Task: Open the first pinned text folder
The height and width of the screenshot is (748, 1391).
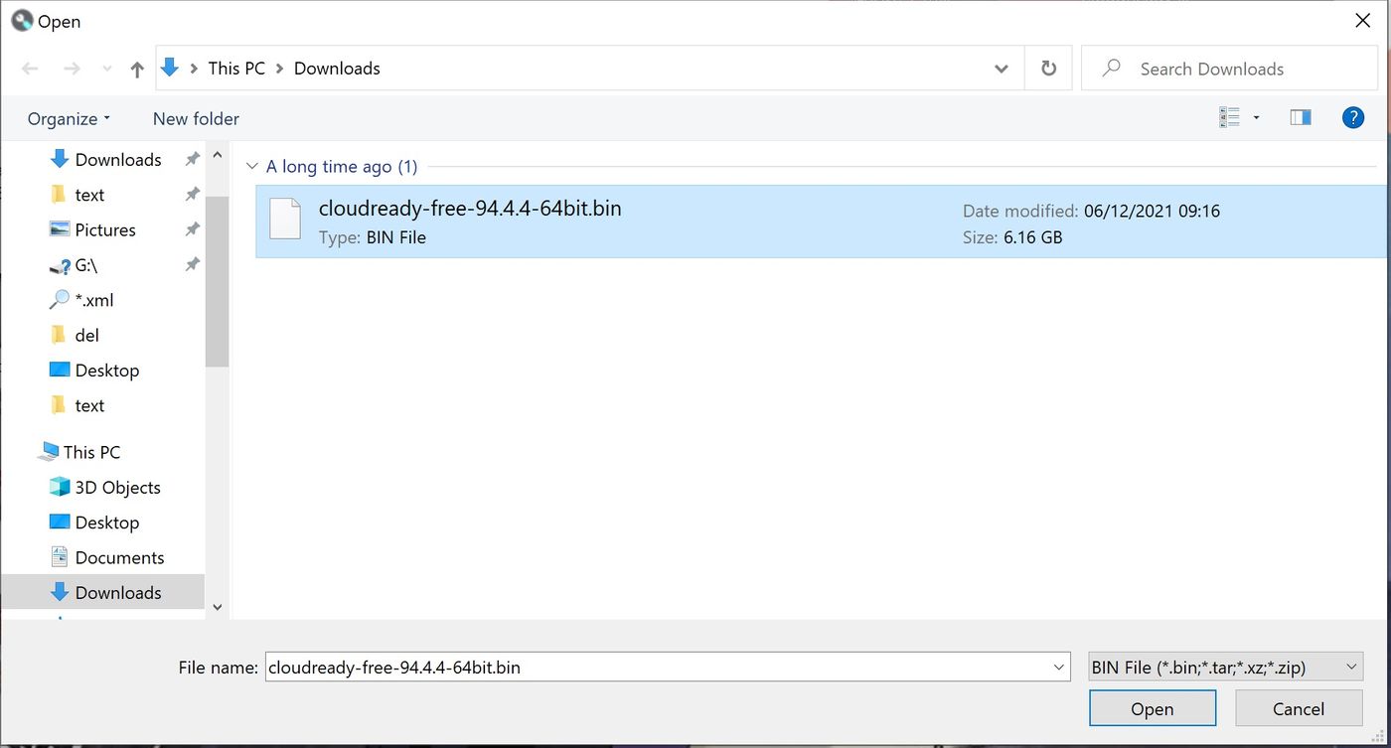Action: click(89, 195)
